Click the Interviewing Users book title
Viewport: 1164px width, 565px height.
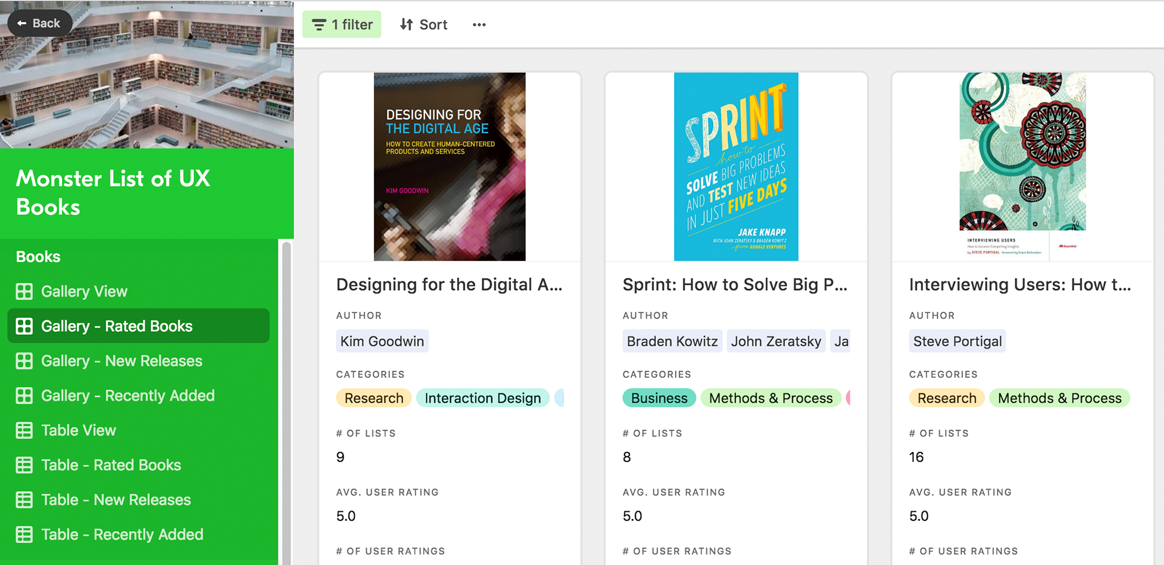[1020, 285]
